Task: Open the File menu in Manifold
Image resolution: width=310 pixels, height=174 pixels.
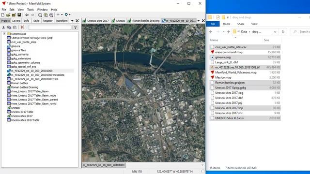Action: tap(4, 10)
